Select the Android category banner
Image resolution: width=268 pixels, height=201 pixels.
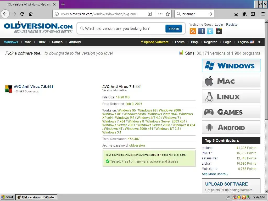point(231,127)
